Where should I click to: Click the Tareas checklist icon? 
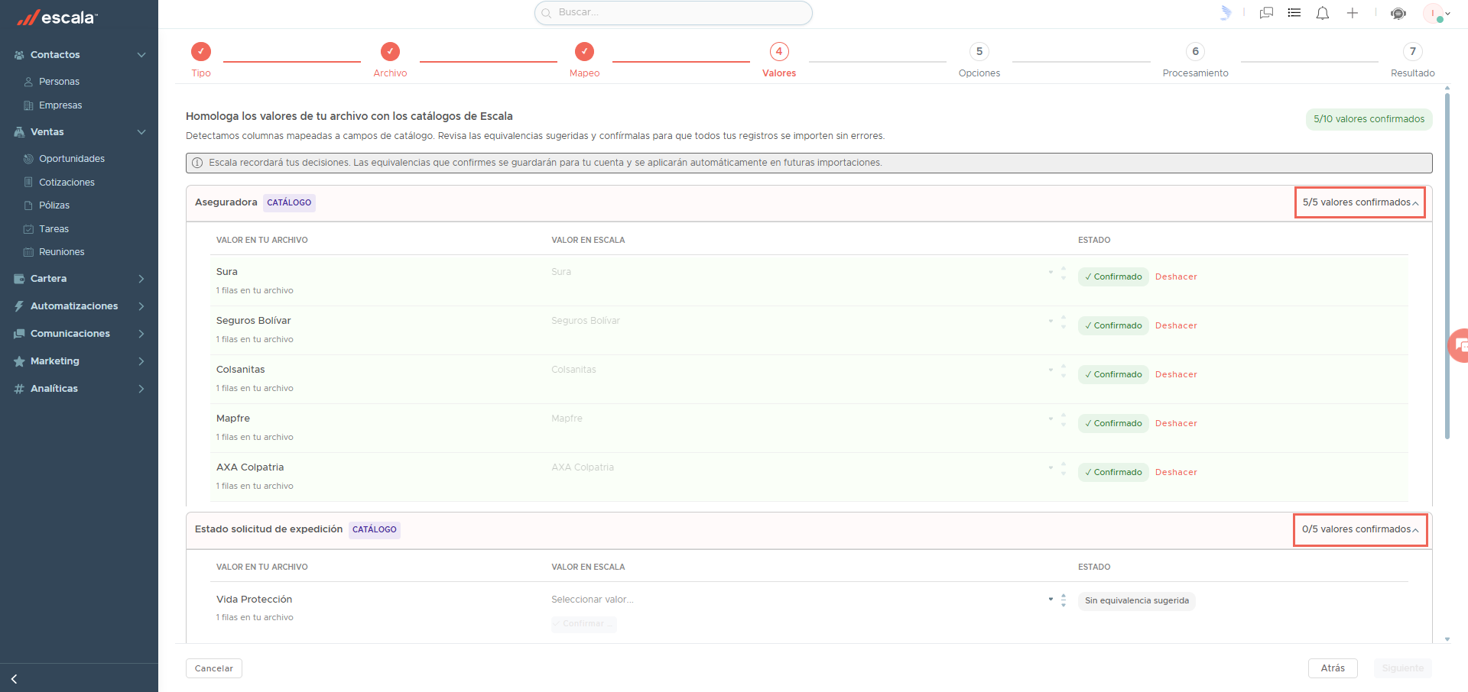(x=28, y=229)
